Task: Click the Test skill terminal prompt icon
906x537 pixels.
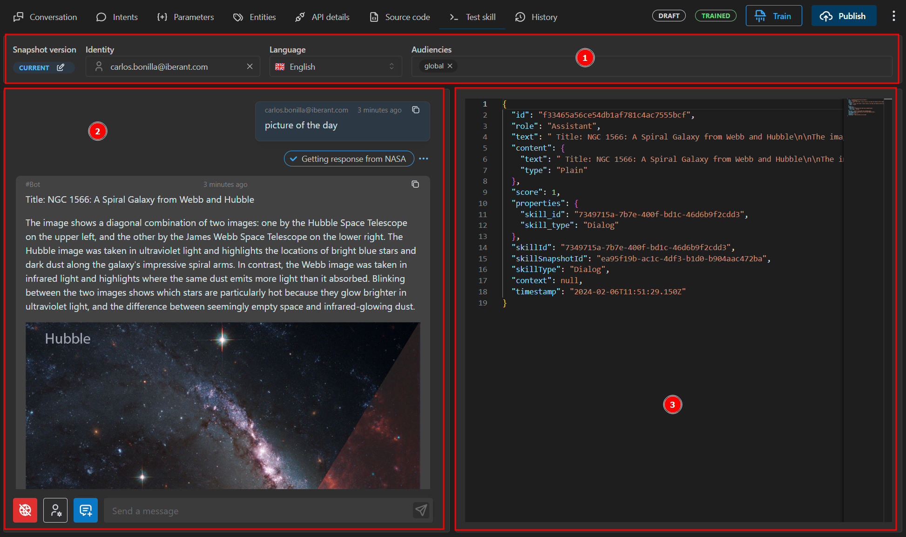Action: [x=454, y=17]
